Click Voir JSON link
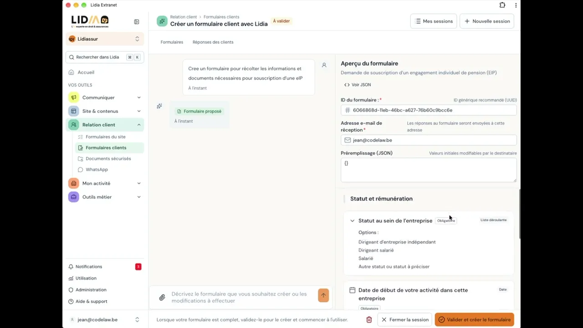This screenshot has width=583, height=328. click(x=358, y=85)
